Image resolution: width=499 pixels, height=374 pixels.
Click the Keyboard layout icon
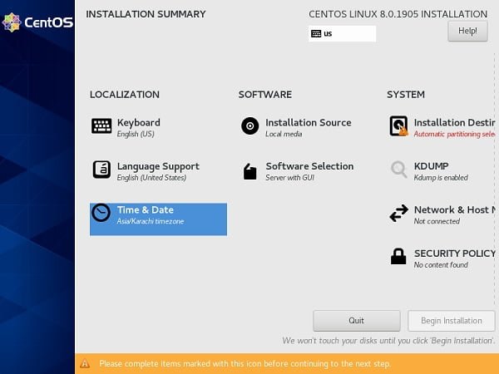[x=101, y=126]
